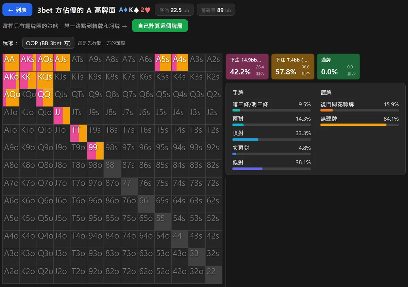Click the 65s cell
This screenshot has width=408, height=287.
pyautogui.click(x=163, y=204)
